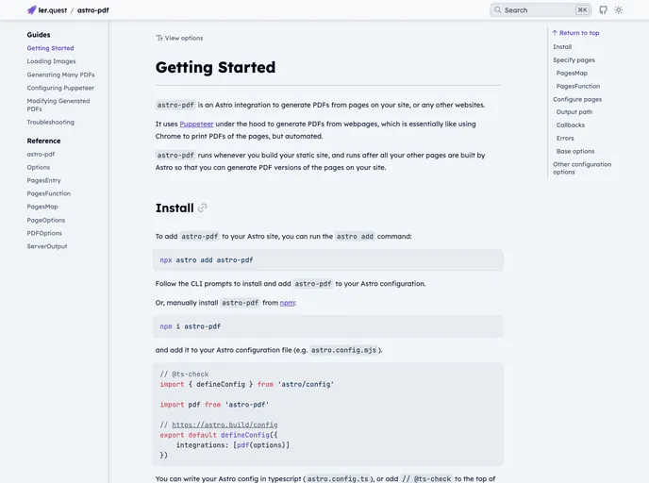Jump to PagesMap in table of contents
The image size is (649, 483).
572,73
